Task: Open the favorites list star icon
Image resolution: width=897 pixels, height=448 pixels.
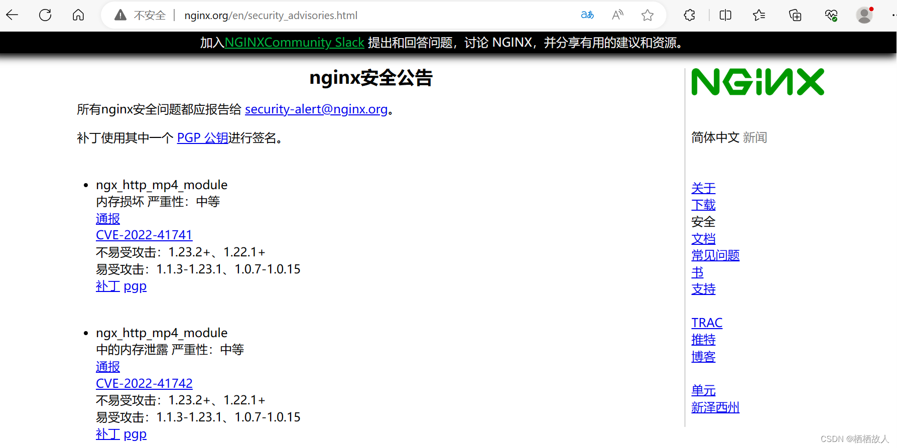Action: pos(759,15)
